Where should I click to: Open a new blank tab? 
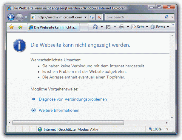pyautogui.click(x=84, y=28)
